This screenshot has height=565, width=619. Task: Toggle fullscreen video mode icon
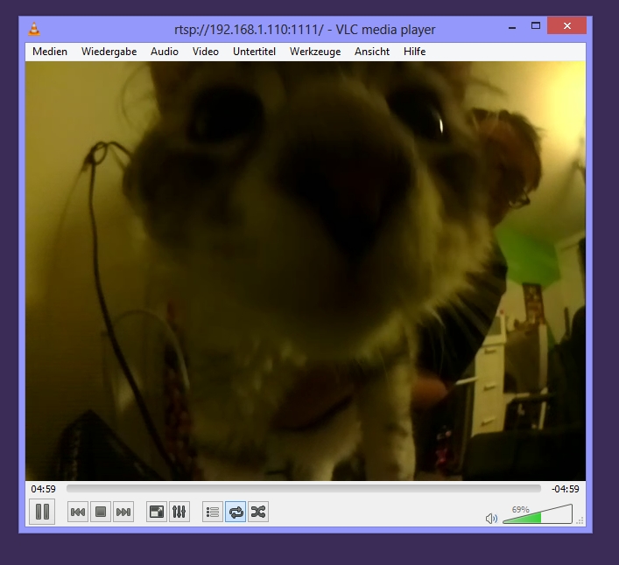point(157,512)
